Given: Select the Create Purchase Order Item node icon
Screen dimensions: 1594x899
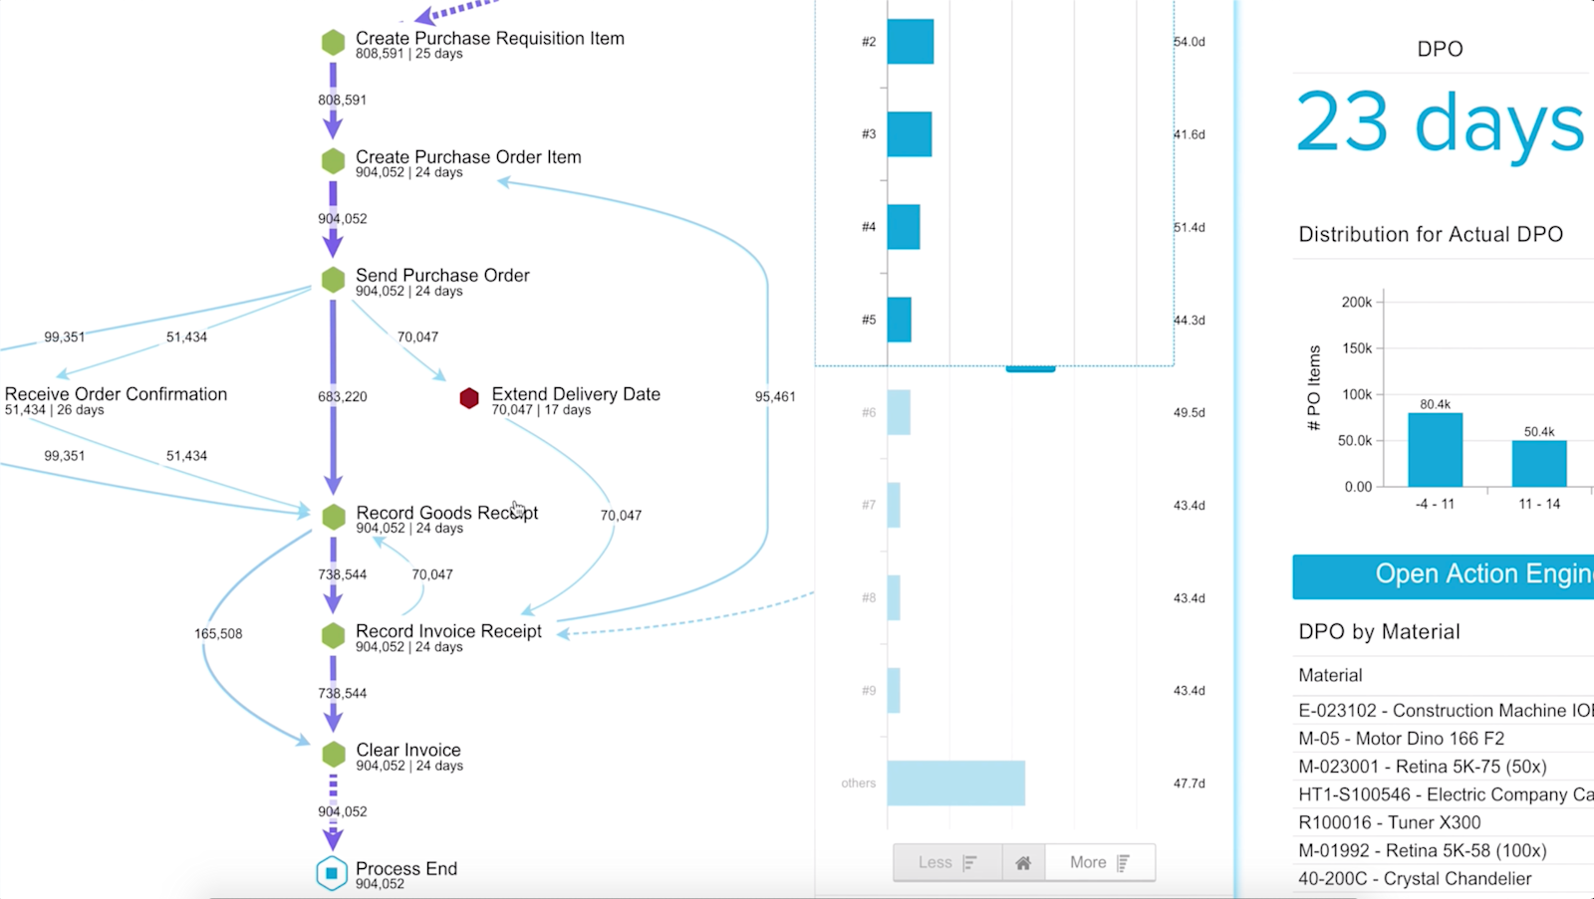Looking at the screenshot, I should (333, 161).
